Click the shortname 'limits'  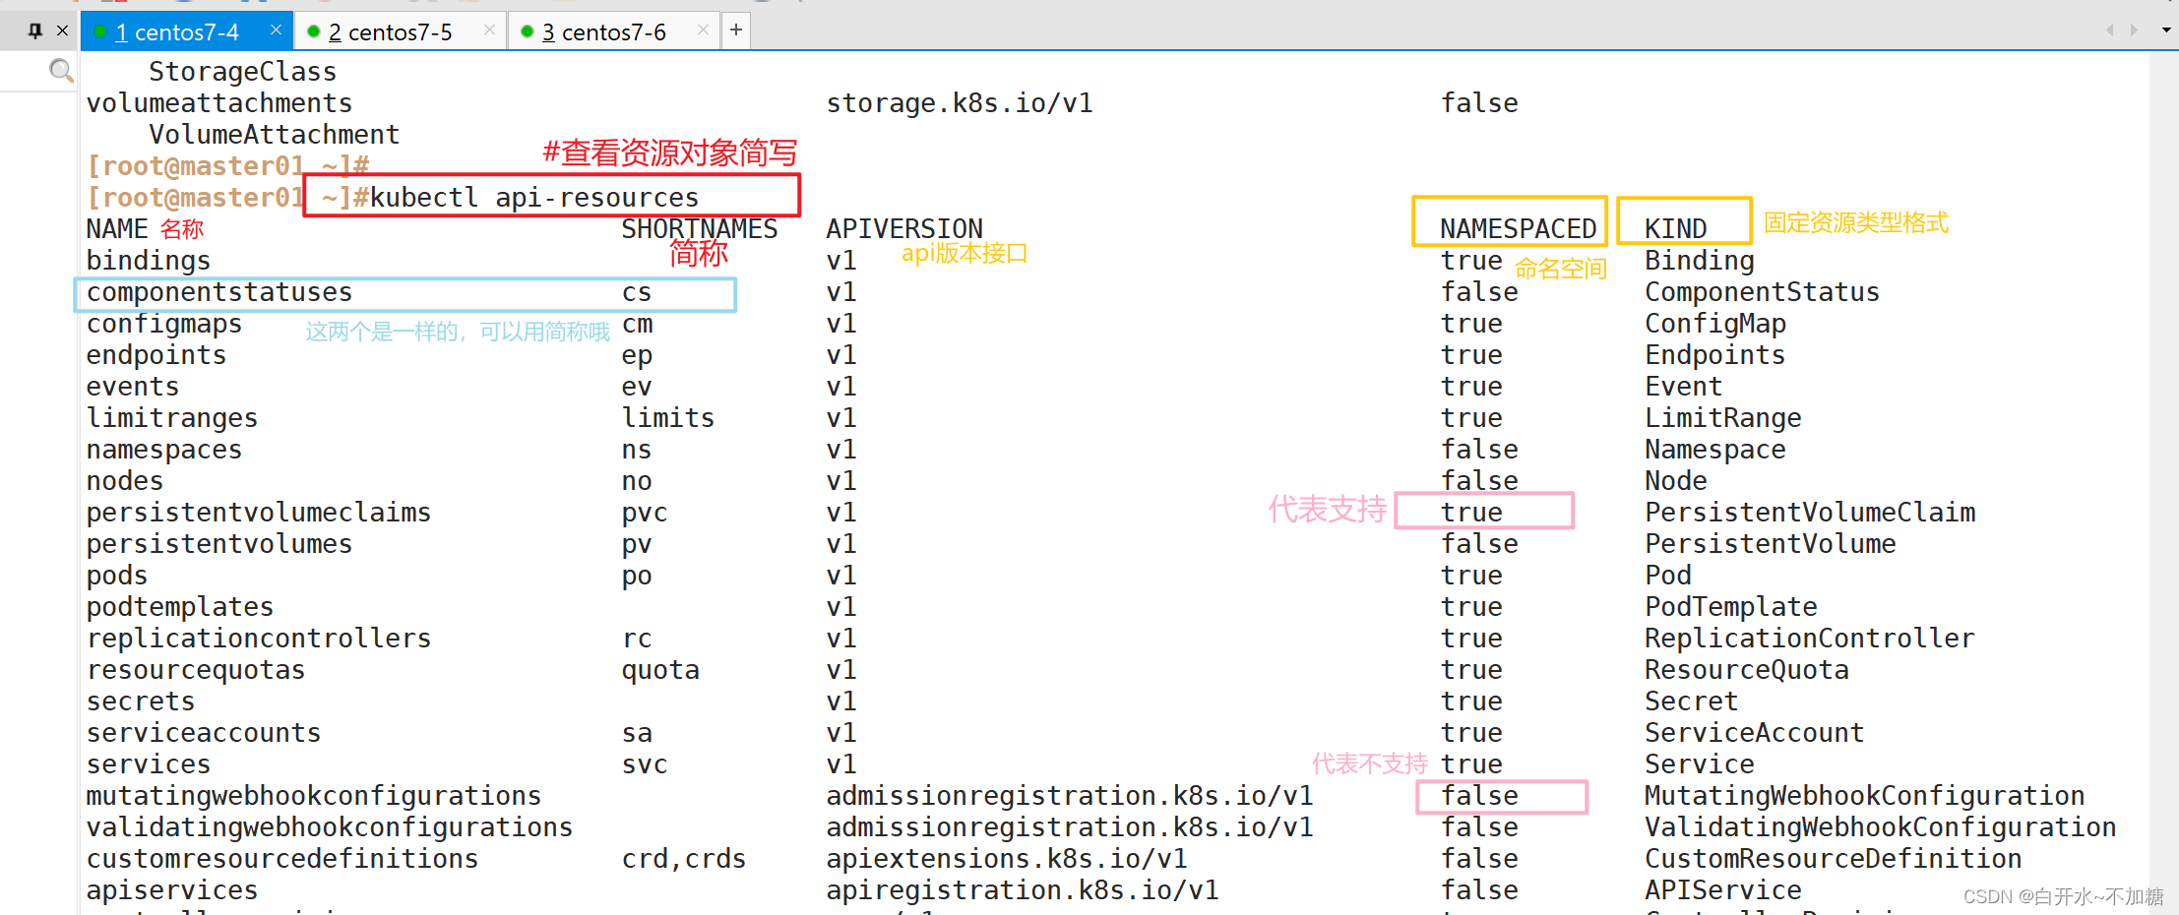tap(668, 418)
